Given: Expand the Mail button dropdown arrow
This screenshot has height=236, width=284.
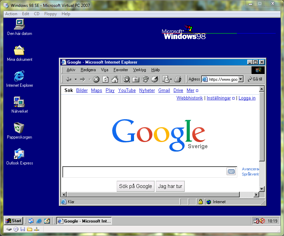Looking at the screenshot, I should point(171,79).
